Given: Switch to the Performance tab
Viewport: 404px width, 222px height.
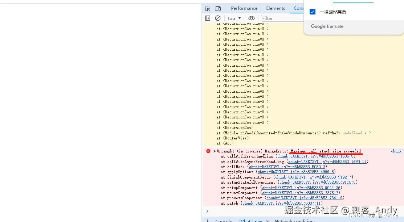Looking at the screenshot, I should pos(244,8).
